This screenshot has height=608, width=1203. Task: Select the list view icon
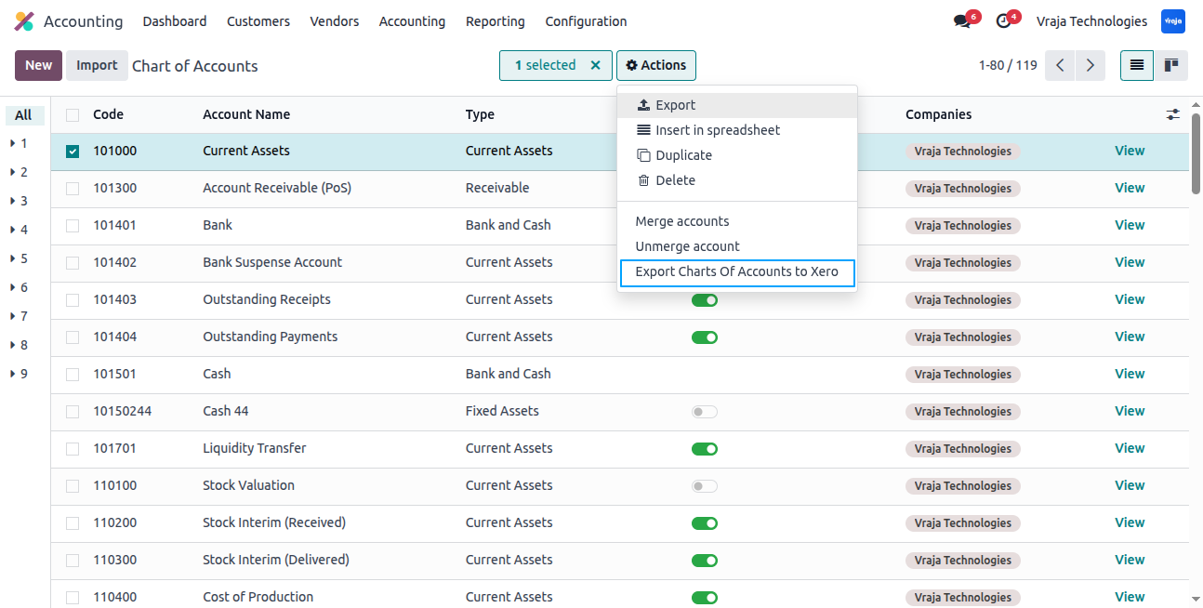click(x=1137, y=65)
